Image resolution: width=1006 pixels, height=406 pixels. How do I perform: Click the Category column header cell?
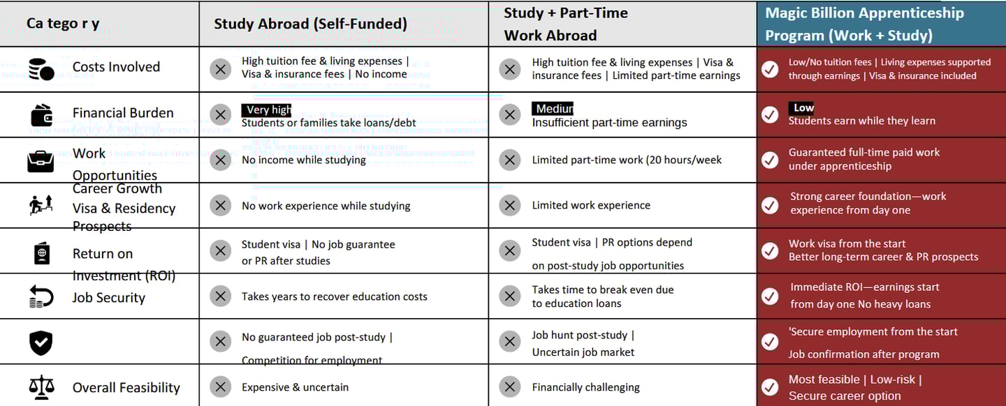[64, 24]
